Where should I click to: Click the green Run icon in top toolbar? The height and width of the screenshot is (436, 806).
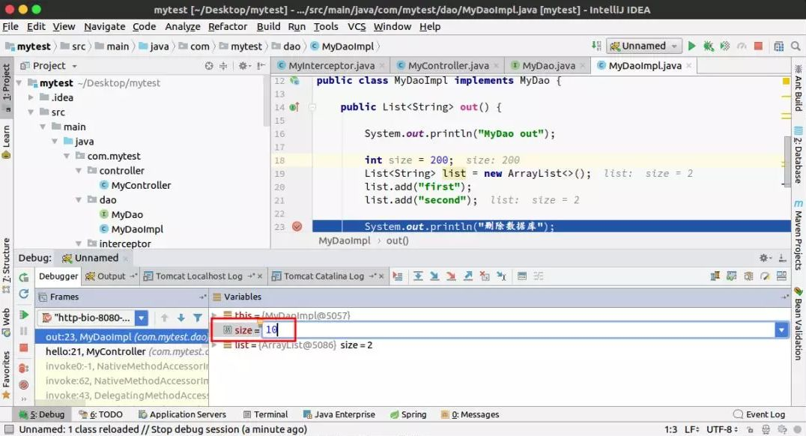[x=691, y=46]
